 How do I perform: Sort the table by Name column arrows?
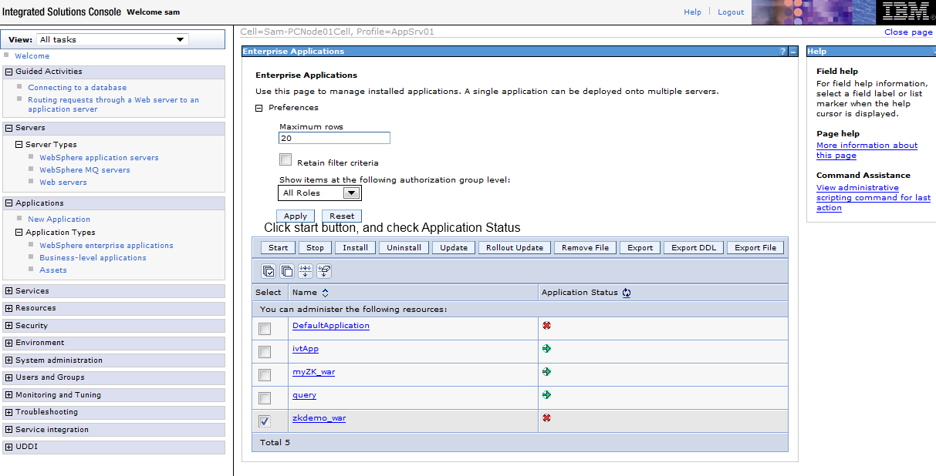pyautogui.click(x=325, y=293)
